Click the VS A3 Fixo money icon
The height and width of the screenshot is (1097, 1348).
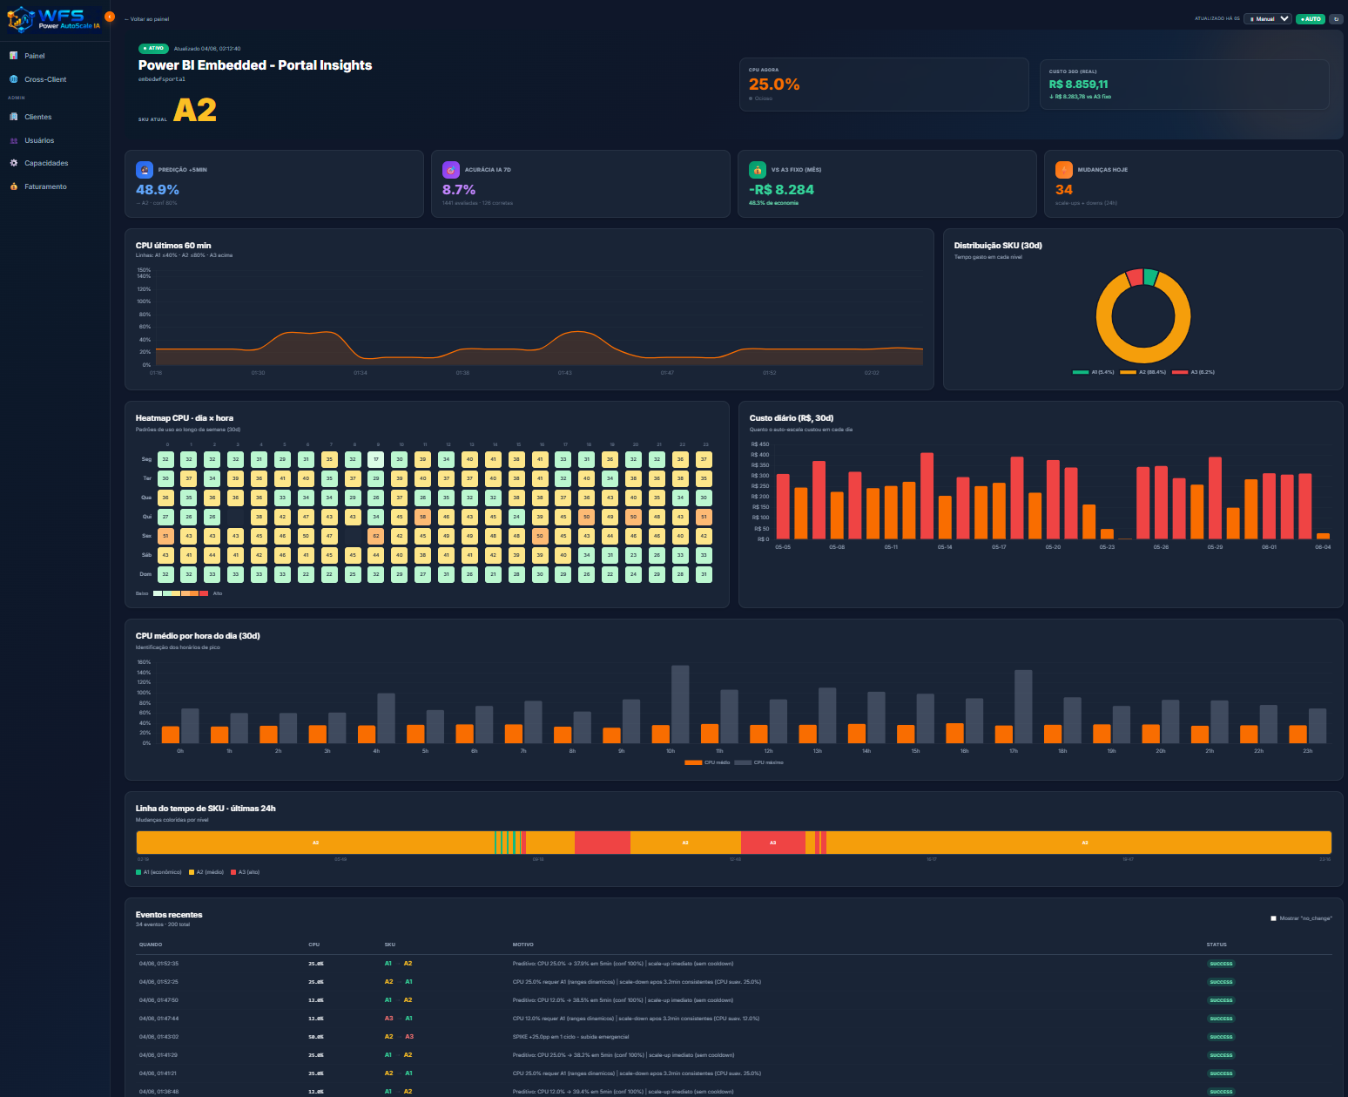[758, 170]
